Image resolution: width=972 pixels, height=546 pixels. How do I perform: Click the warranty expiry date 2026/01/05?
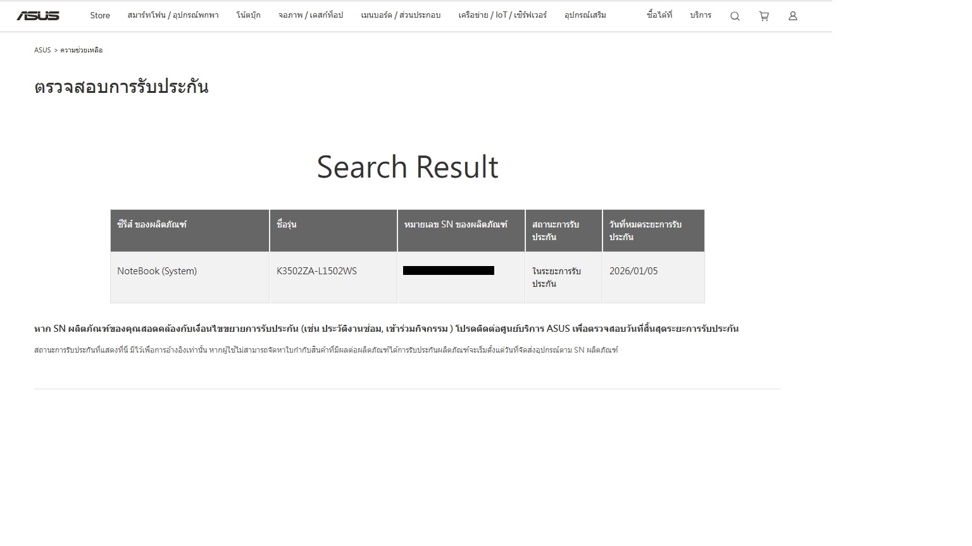tap(633, 271)
